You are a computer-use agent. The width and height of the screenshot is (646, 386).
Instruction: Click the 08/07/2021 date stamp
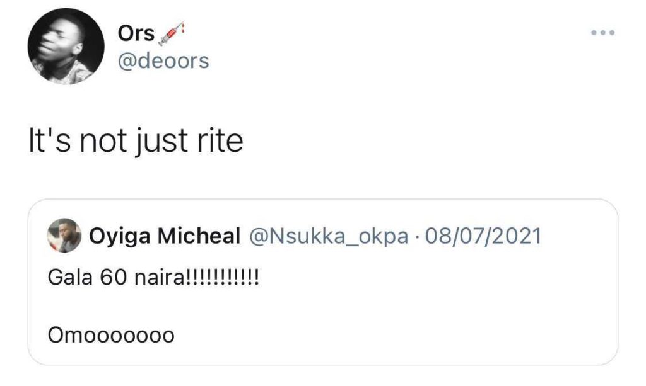[484, 236]
